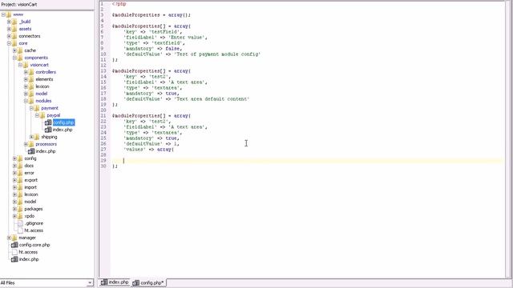Click the 'Project: visionCart' panel header
513x288 pixels.
pos(19,5)
